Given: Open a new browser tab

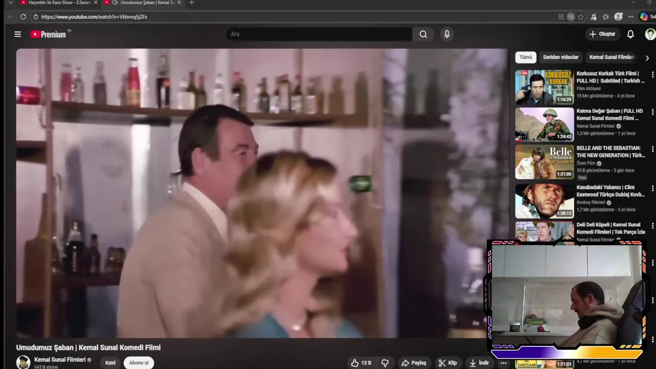Looking at the screenshot, I should point(192,3).
